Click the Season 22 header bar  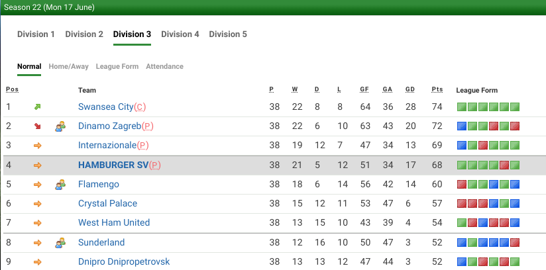[x=273, y=8]
